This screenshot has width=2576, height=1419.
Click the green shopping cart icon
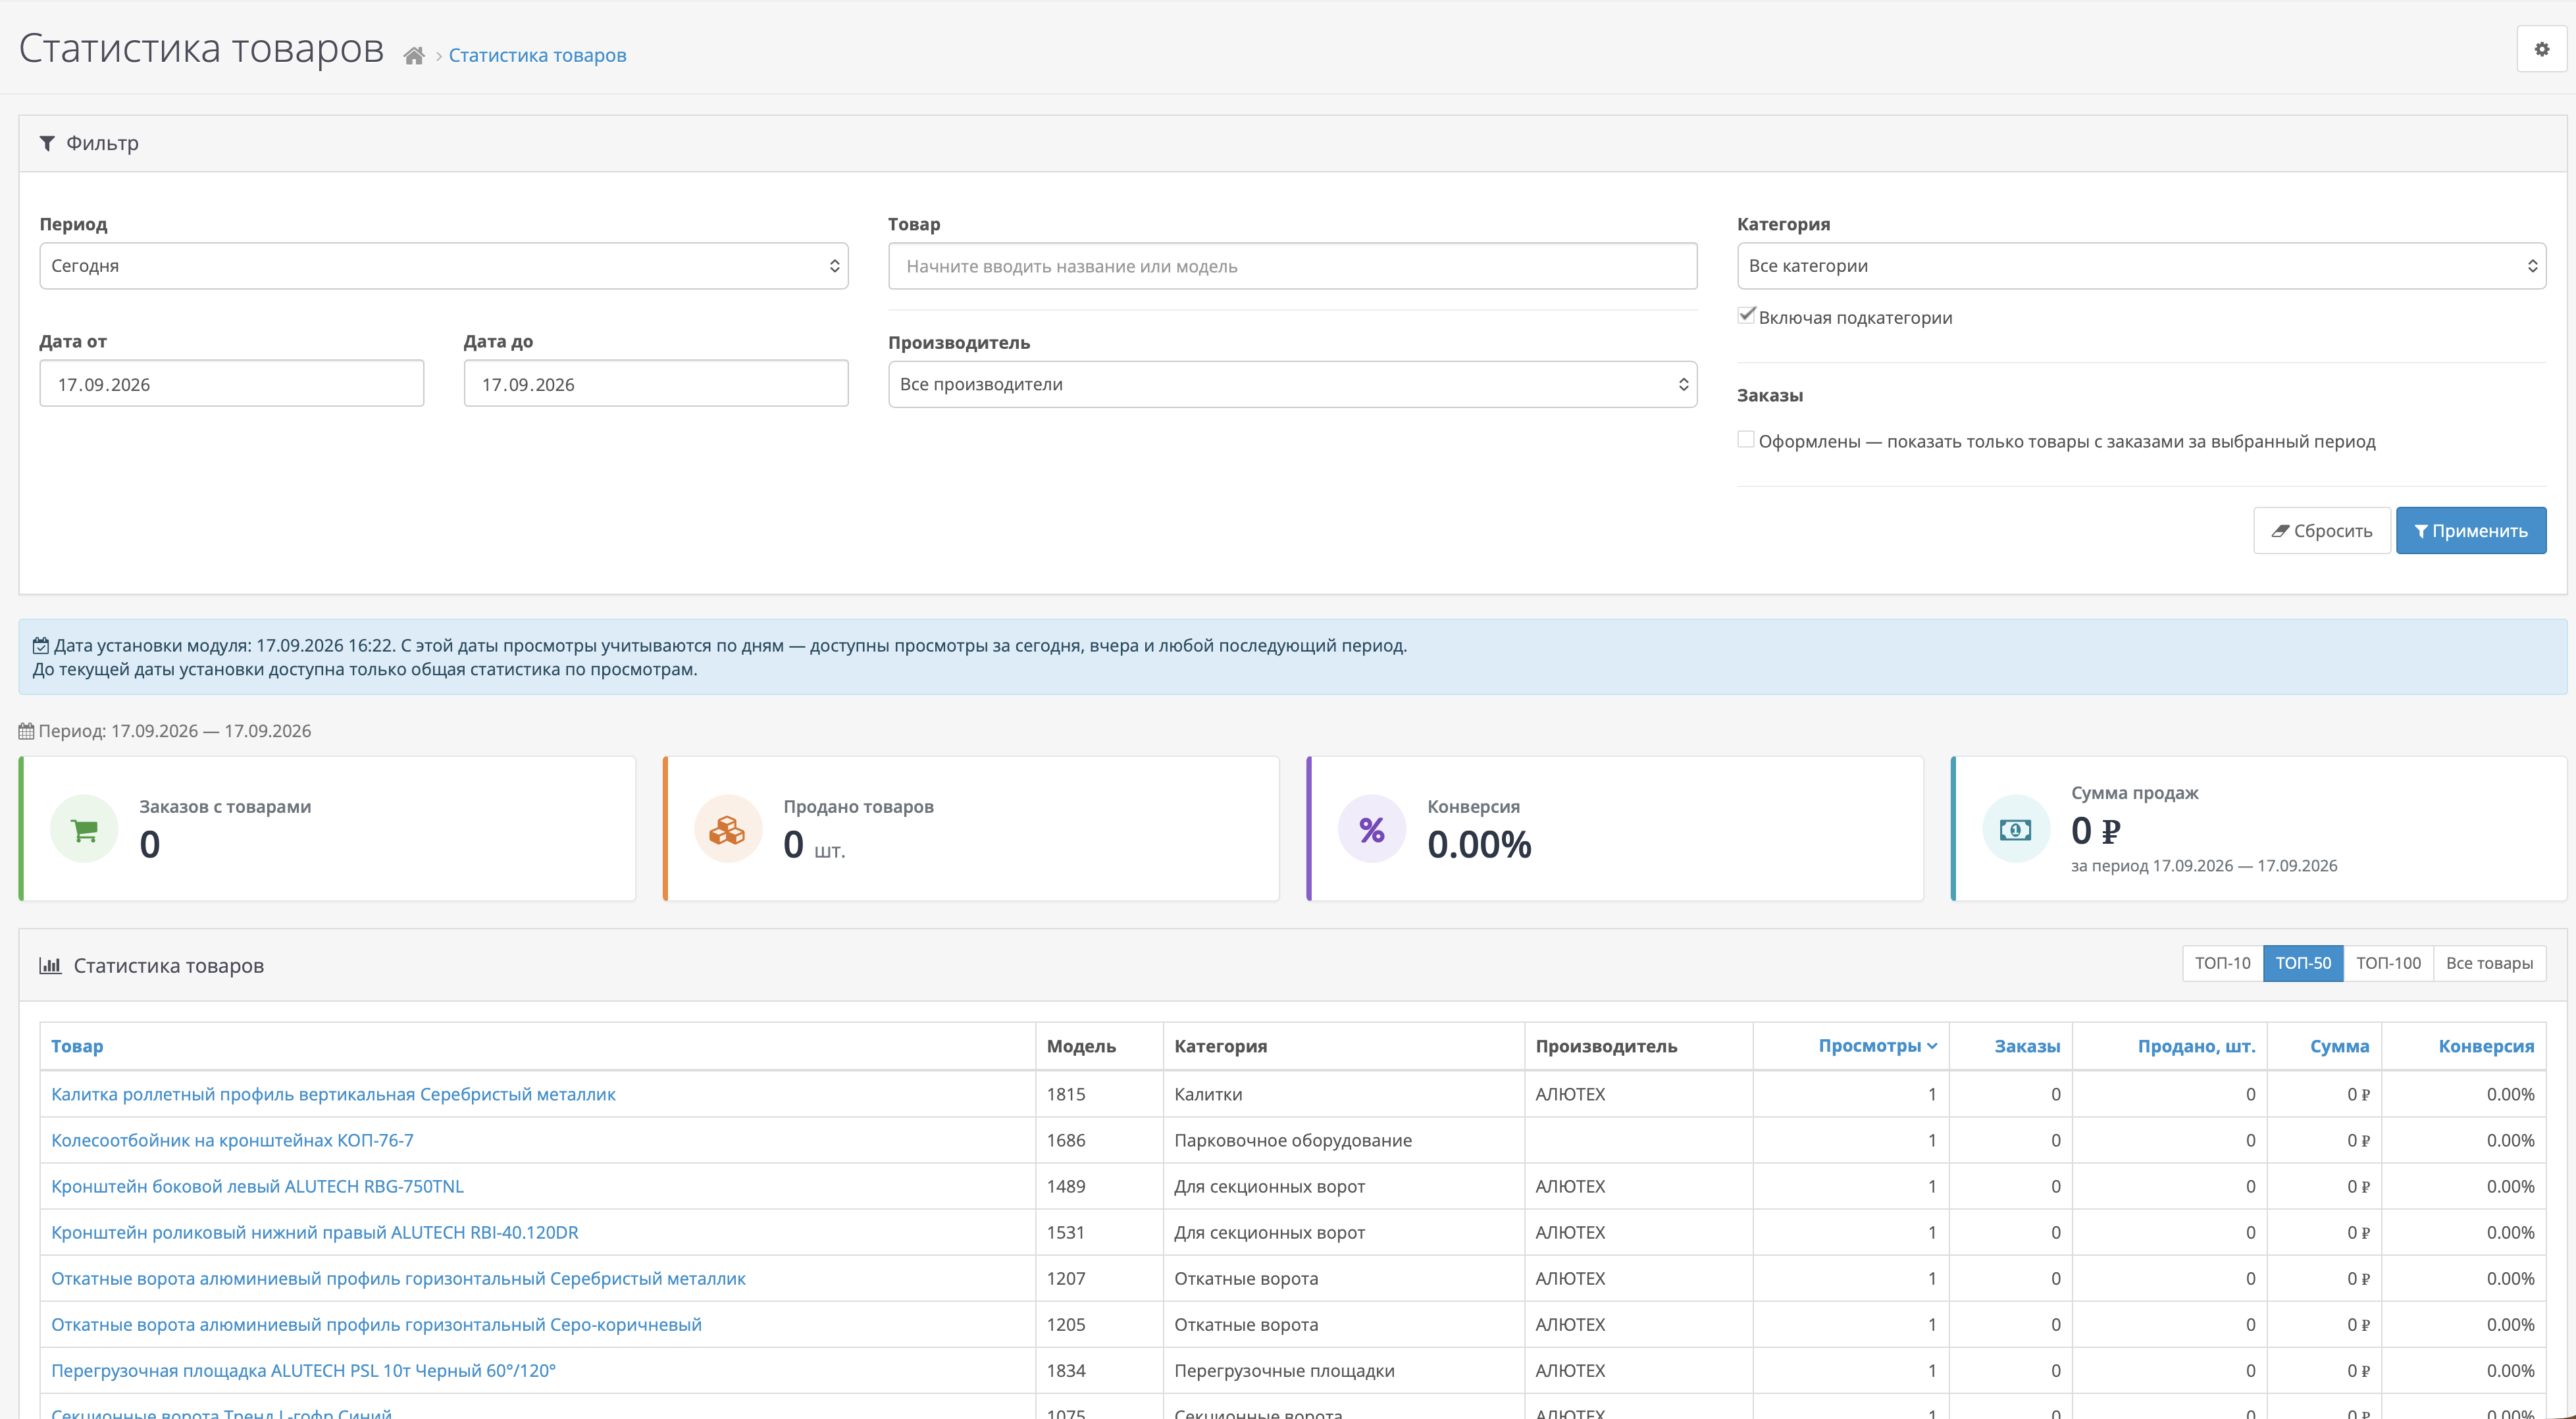85,829
